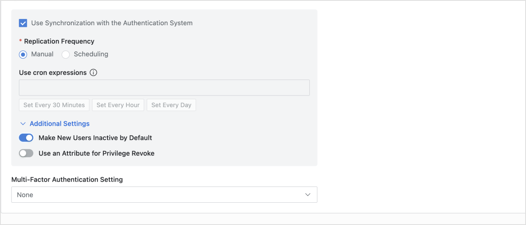Viewport: 526px width, 225px height.
Task: Click the dropdown arrow in Multi-Factor Authentication field
Action: (x=308, y=195)
